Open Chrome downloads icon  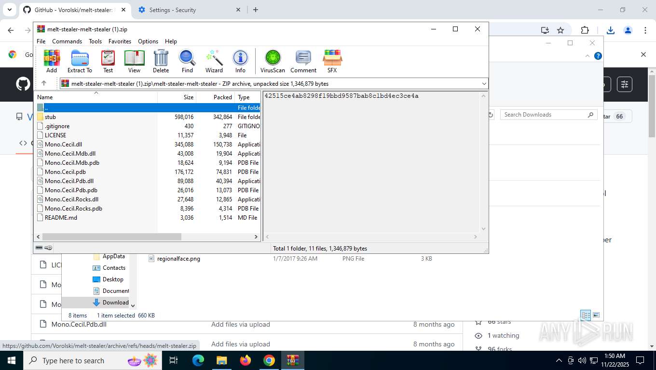611,30
